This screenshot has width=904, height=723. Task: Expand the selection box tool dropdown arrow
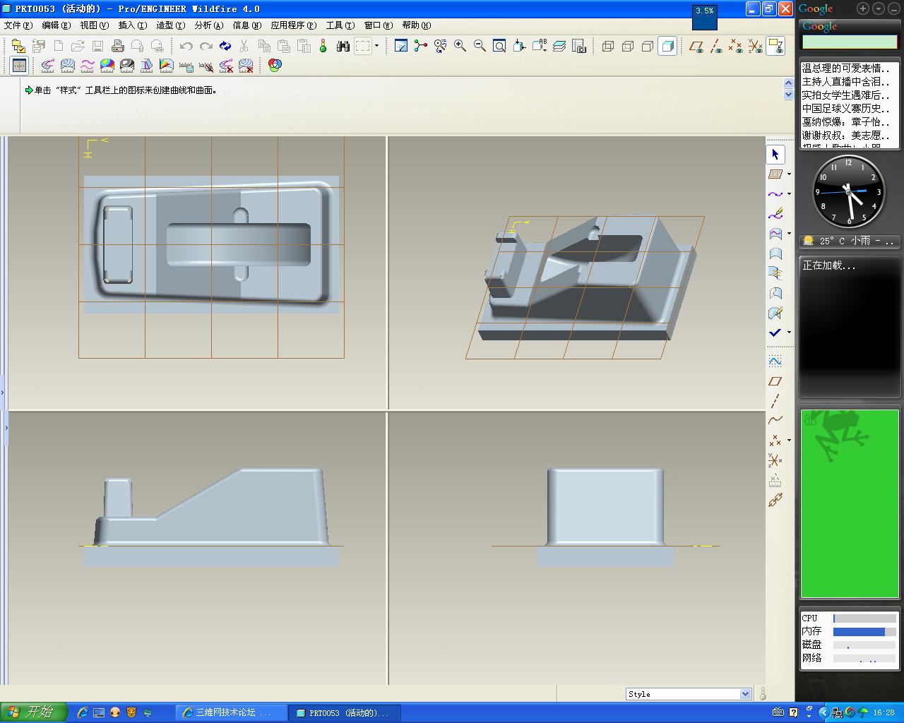[x=376, y=46]
